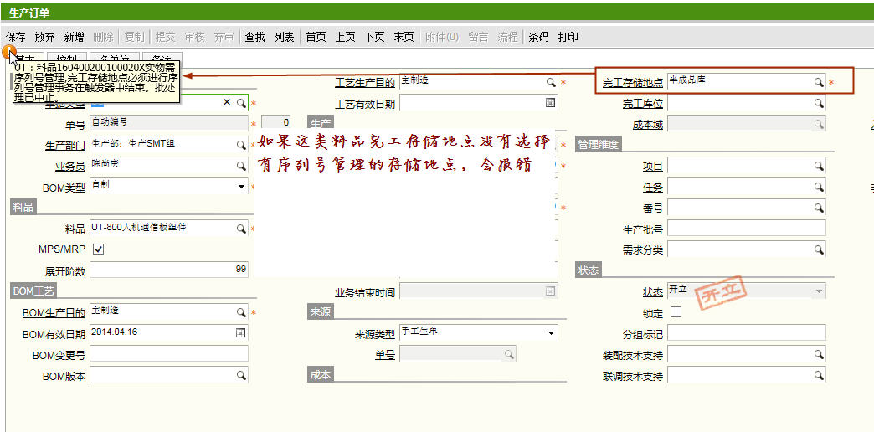Click the search icon for 项目 field
The height and width of the screenshot is (432, 874).
click(819, 166)
